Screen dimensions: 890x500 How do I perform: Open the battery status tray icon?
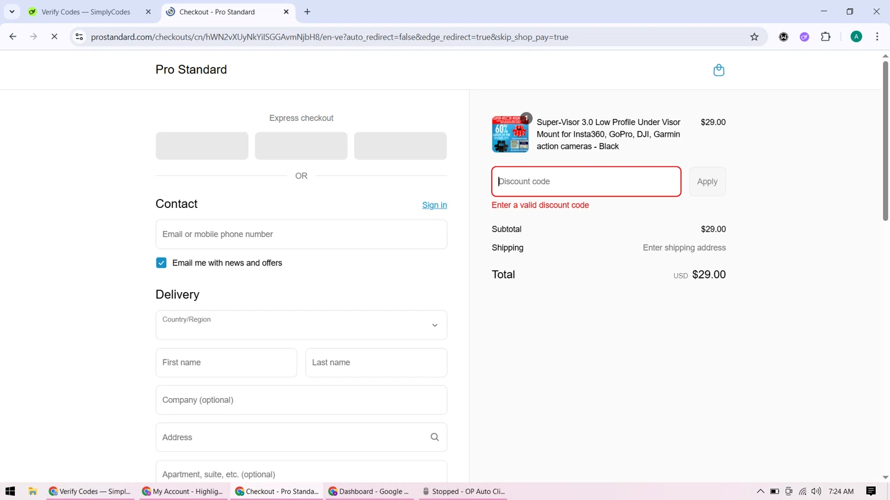click(774, 491)
